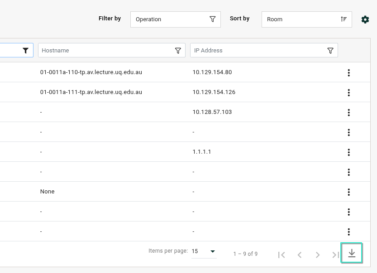Click the download icon button
377x273 pixels.
(352, 253)
